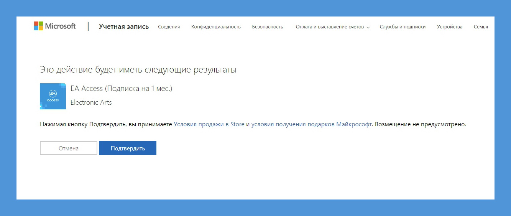The height and width of the screenshot is (216, 511).
Task: Open the Устройства page
Action: pyautogui.click(x=449, y=27)
